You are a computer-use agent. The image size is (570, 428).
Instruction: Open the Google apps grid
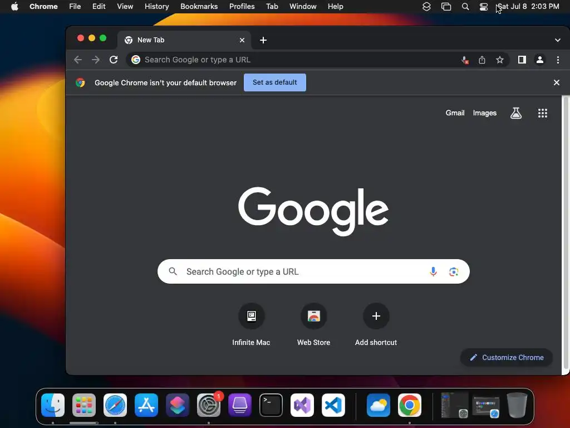point(542,113)
